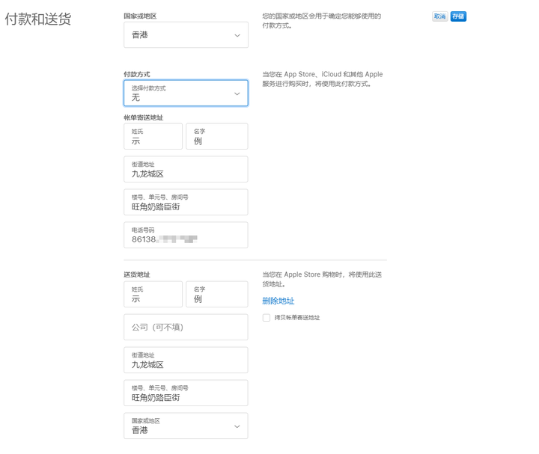Click the 电话号码 phone number field

(x=186, y=235)
